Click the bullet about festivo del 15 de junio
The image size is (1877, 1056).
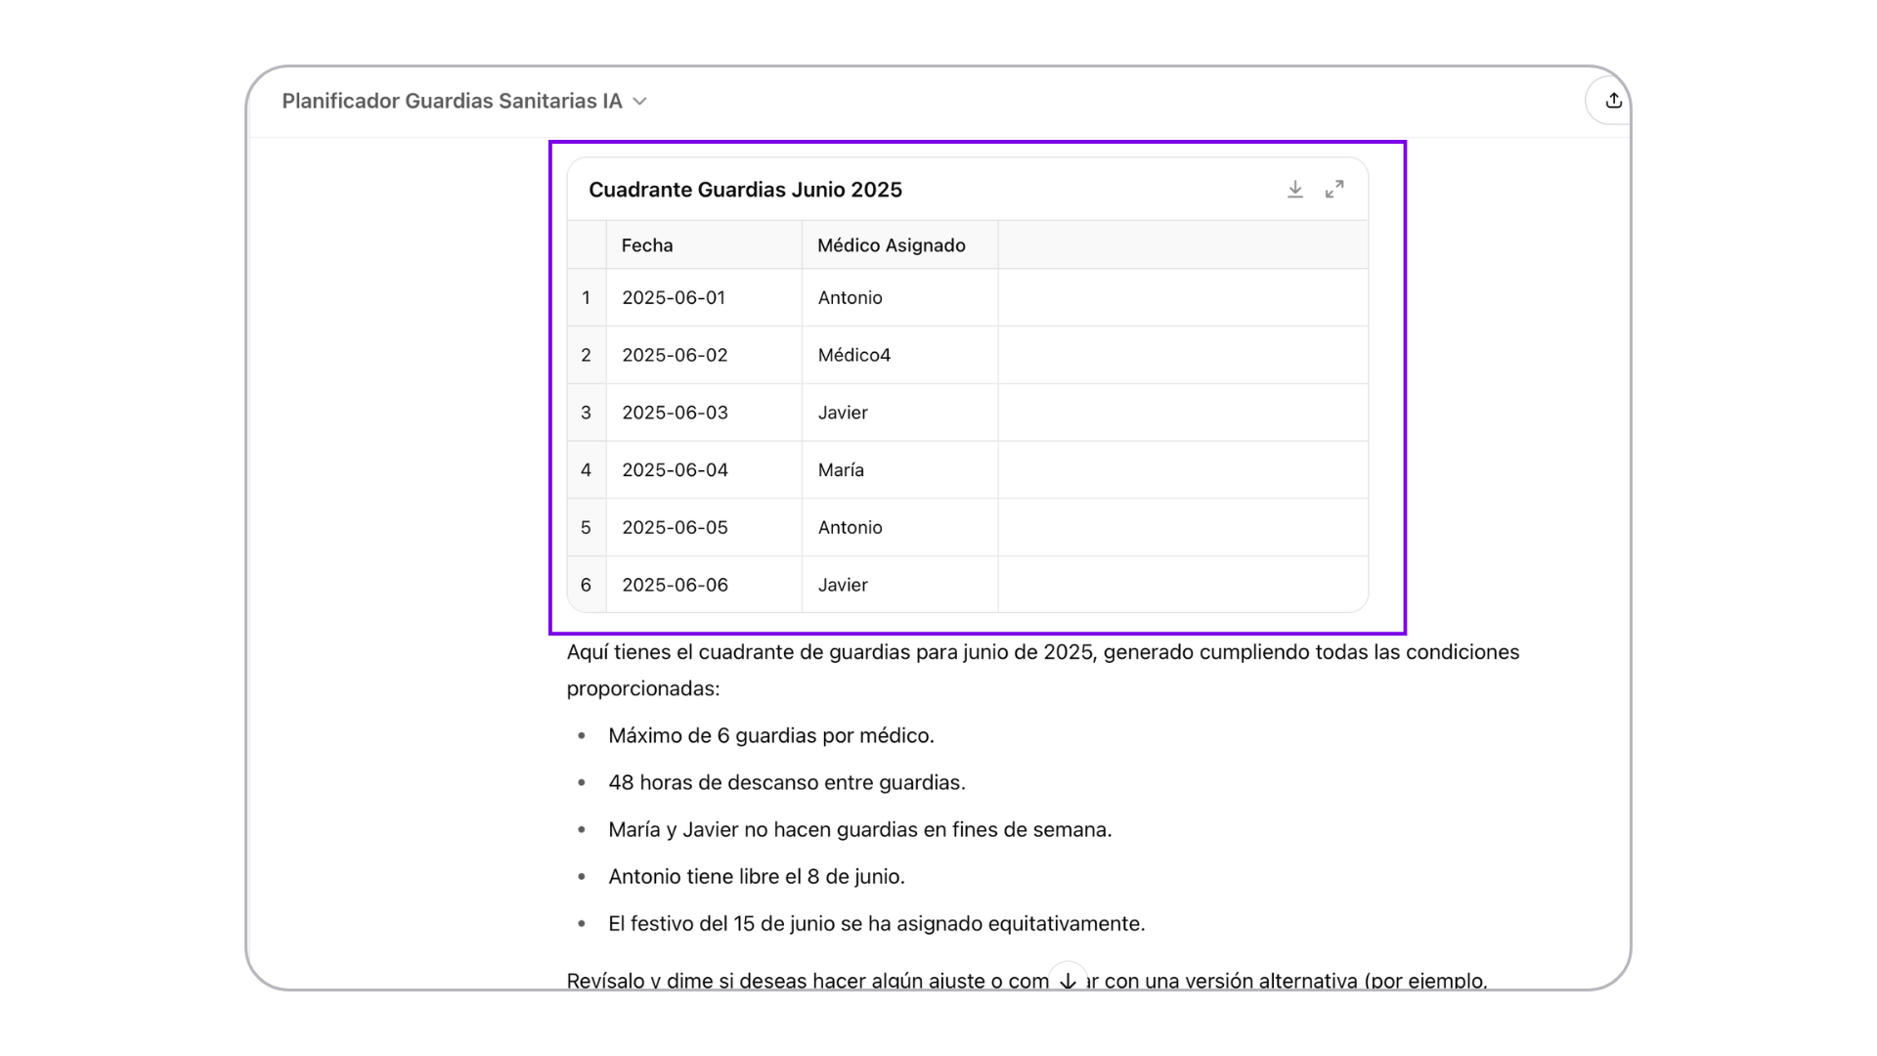(x=877, y=923)
